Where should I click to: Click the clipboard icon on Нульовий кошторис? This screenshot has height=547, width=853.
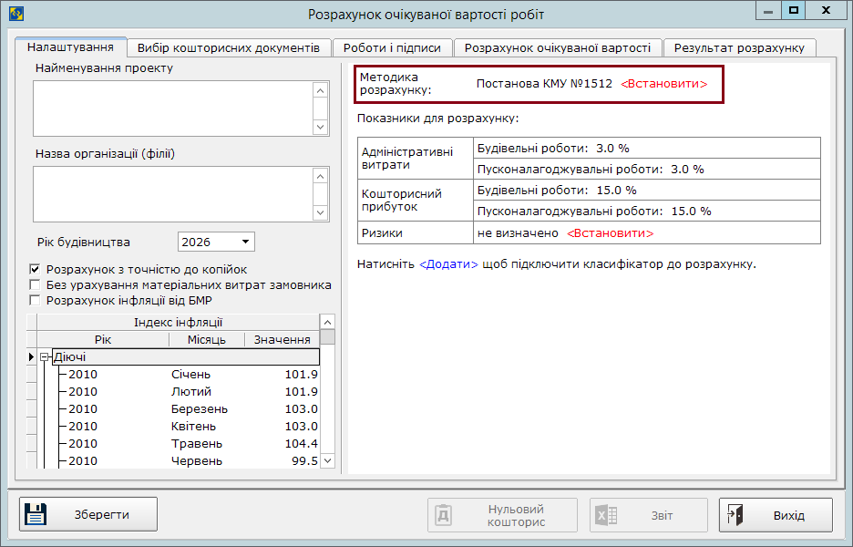click(x=444, y=515)
